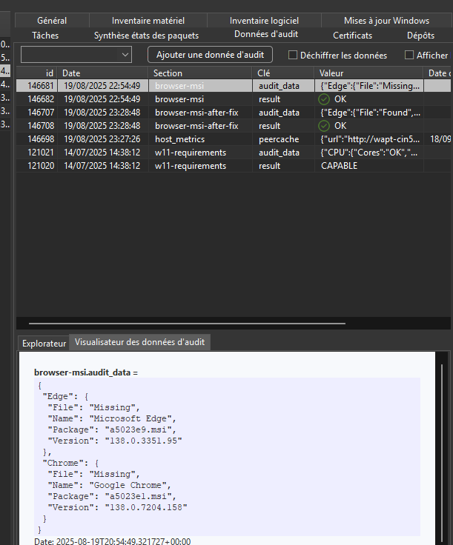Click the horizontal scrollbar below the audit table
453x545 pixels.
coord(187,324)
